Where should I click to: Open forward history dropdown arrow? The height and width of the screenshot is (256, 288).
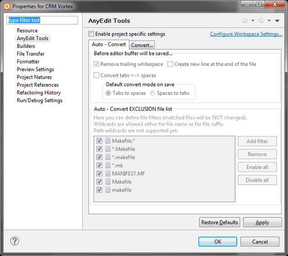(x=269, y=21)
